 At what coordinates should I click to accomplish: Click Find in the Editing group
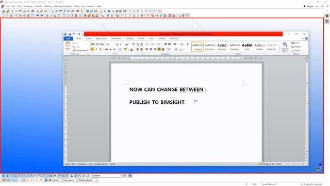point(296,43)
